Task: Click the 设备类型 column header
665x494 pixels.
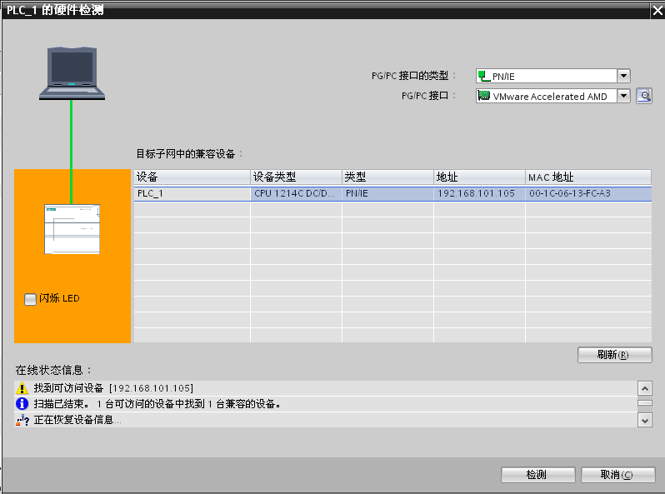Action: [296, 177]
